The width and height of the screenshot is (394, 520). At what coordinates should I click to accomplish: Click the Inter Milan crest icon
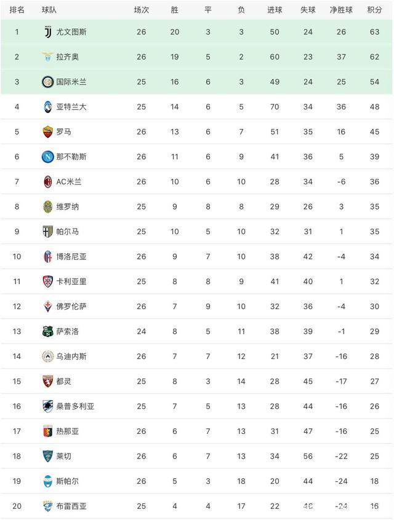47,82
